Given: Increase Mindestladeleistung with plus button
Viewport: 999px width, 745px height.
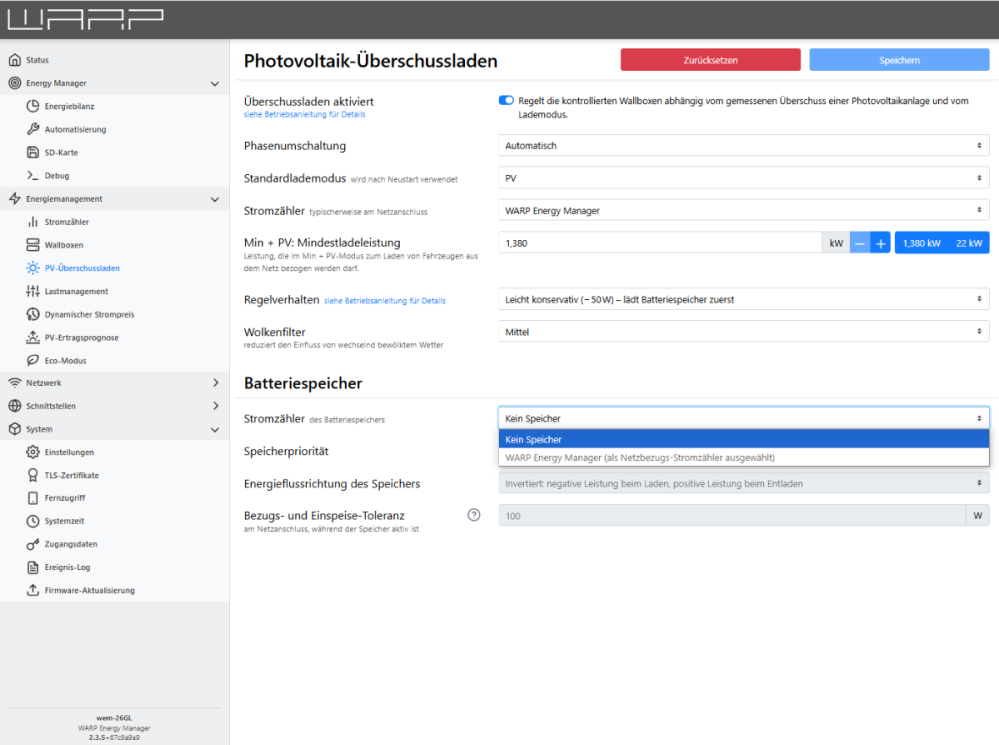Looking at the screenshot, I should [x=880, y=243].
